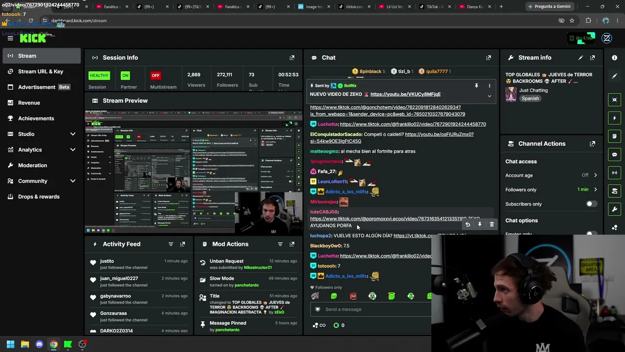Viewport: 625px width, 352px height.
Task: Toggle Subscribers only chat switch
Action: [591, 204]
